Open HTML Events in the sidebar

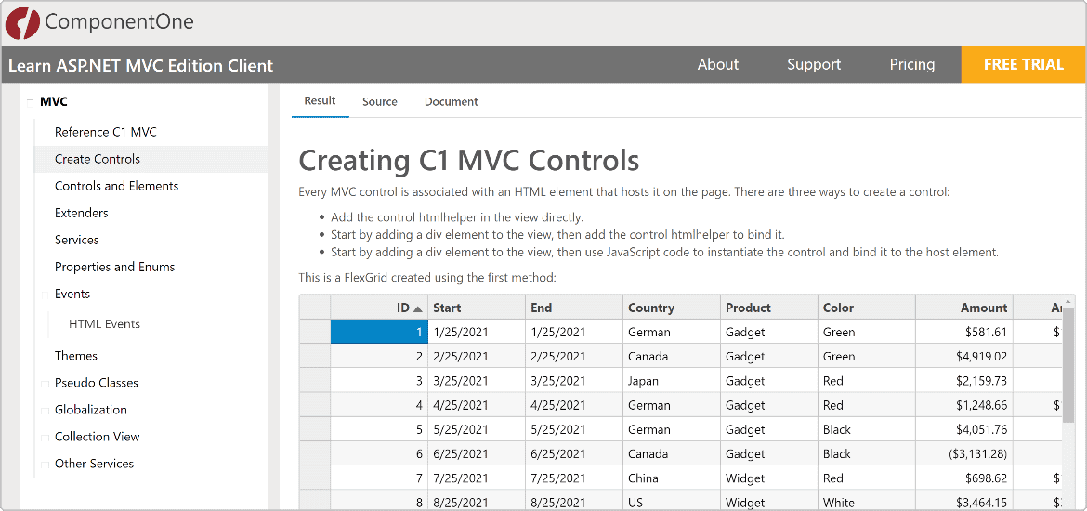pyautogui.click(x=104, y=324)
